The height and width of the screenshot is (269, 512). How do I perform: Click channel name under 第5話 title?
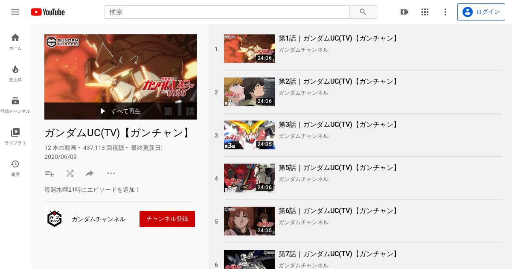pos(303,179)
